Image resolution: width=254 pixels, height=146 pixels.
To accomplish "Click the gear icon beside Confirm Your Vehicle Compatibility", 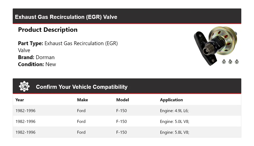I will tap(24, 87).
